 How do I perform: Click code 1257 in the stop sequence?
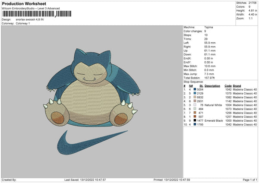pos(228,117)
